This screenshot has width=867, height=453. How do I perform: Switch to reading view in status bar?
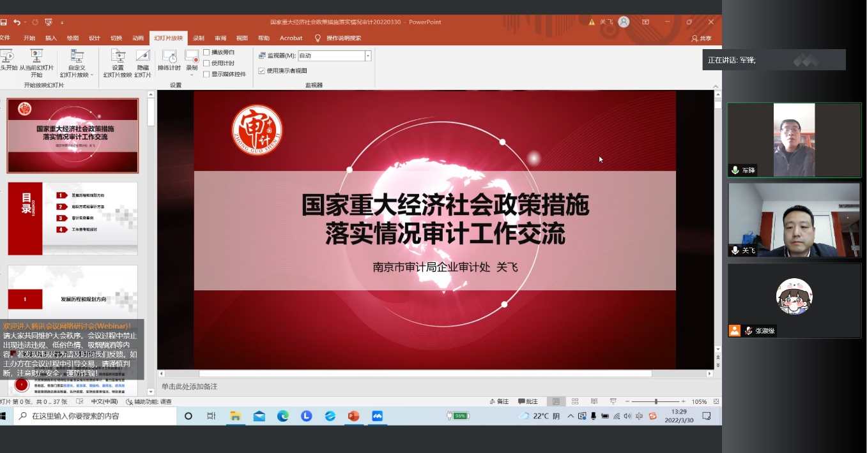(594, 401)
